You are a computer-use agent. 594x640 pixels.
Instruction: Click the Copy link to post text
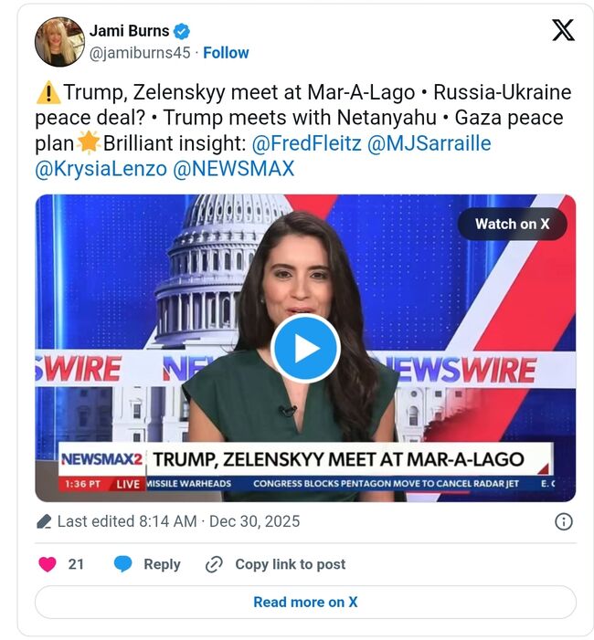(291, 564)
